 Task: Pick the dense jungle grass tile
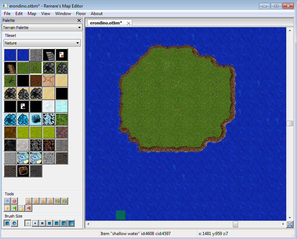point(62,119)
